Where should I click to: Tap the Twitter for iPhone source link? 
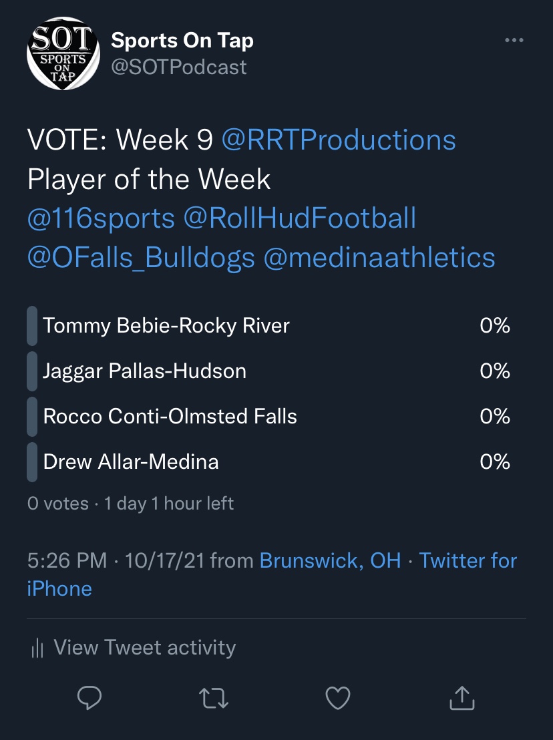point(468,560)
